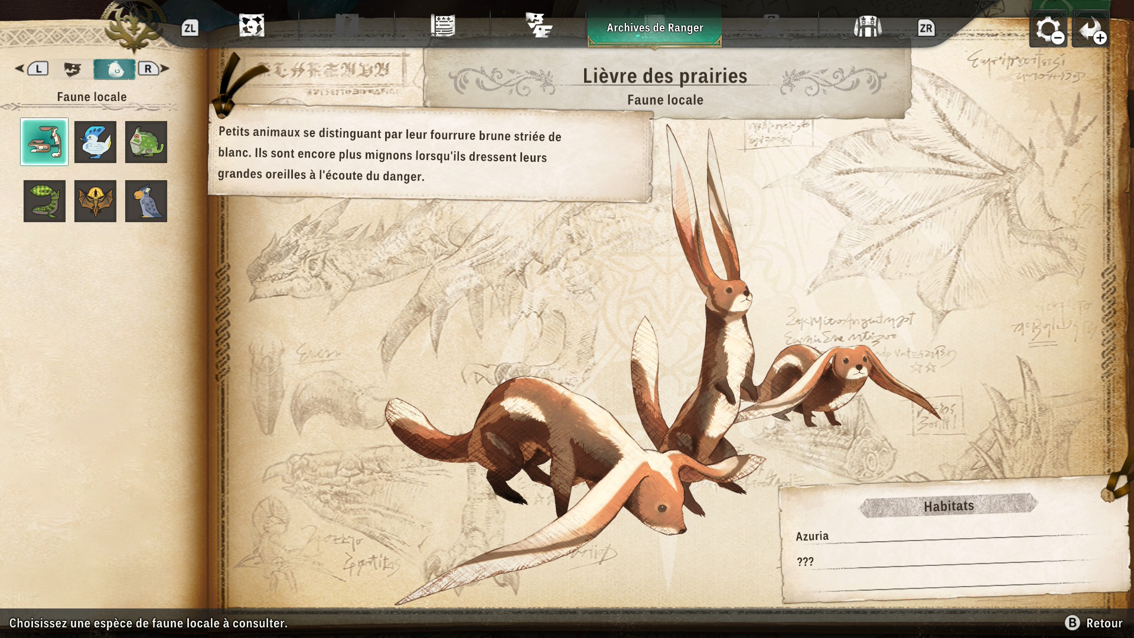Open settings gear with minus badge

[1048, 30]
